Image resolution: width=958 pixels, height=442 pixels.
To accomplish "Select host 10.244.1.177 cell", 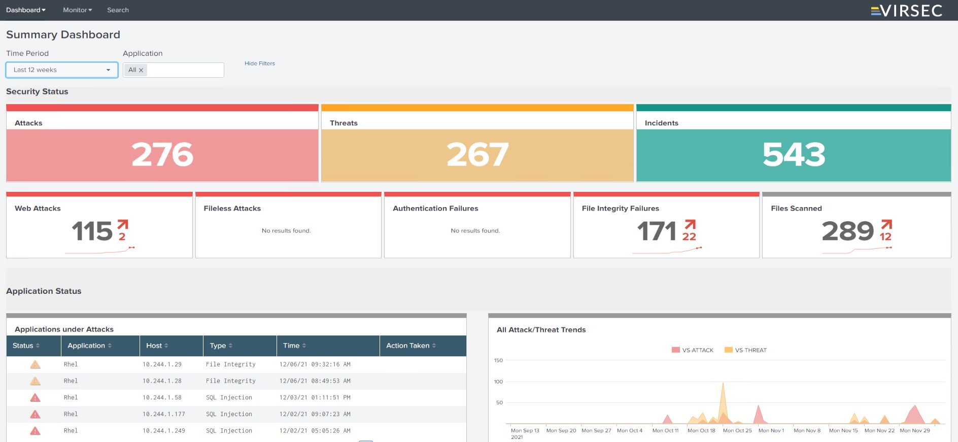I will 164,414.
